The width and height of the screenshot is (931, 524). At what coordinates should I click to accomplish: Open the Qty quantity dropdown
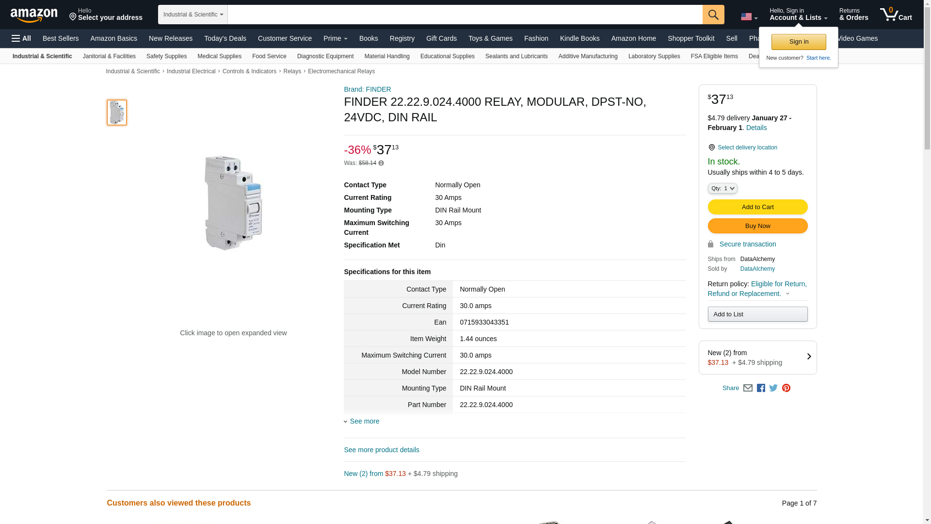[x=722, y=188]
